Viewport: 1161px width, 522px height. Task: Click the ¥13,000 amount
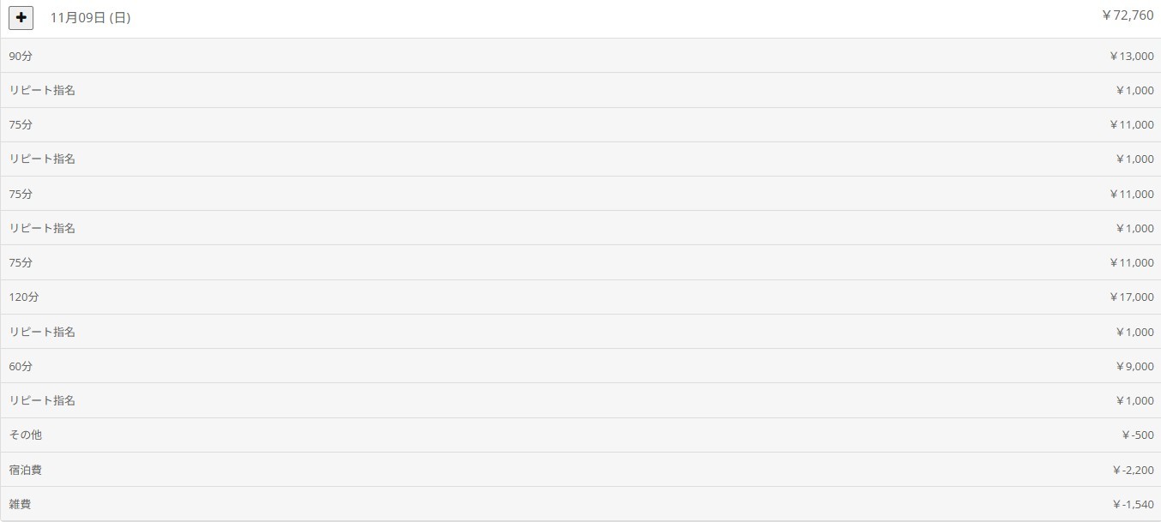[x=1131, y=56]
